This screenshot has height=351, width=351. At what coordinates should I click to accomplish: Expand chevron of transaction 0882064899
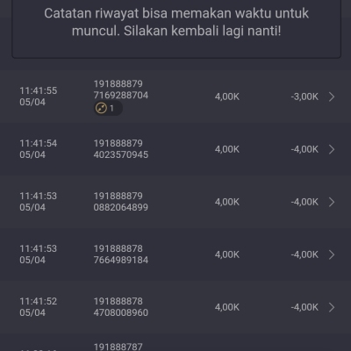pos(332,202)
